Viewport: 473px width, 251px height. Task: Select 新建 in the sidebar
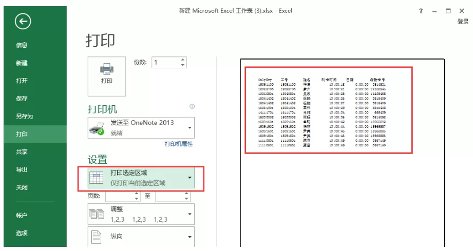click(x=22, y=63)
